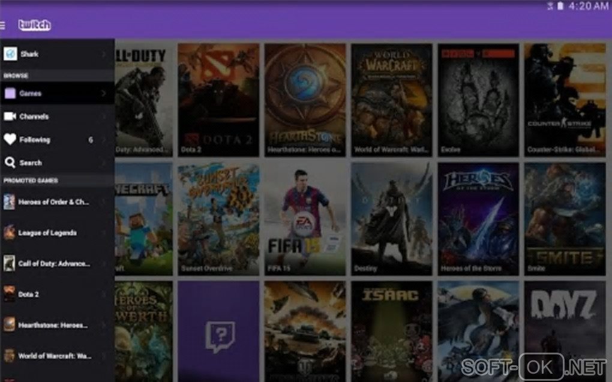Expand the Following row chevron
Screen dimensions: 612x382
[x=104, y=139]
